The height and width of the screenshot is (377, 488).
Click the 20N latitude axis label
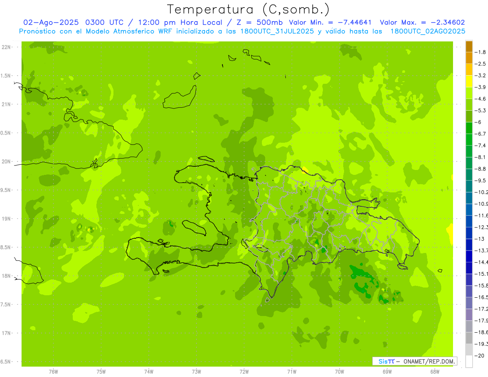pyautogui.click(x=6, y=162)
